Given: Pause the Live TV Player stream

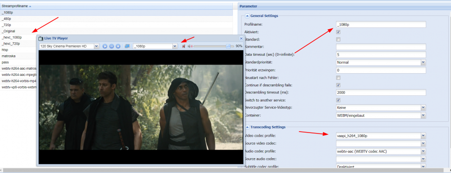Looking at the screenshot, I should click(x=111, y=46).
